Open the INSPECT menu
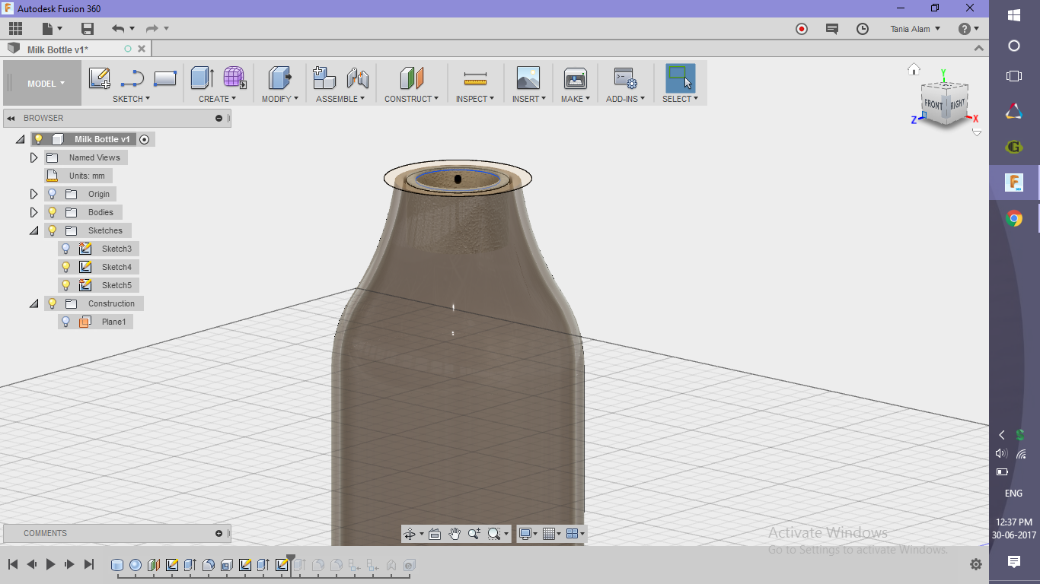 pyautogui.click(x=475, y=99)
